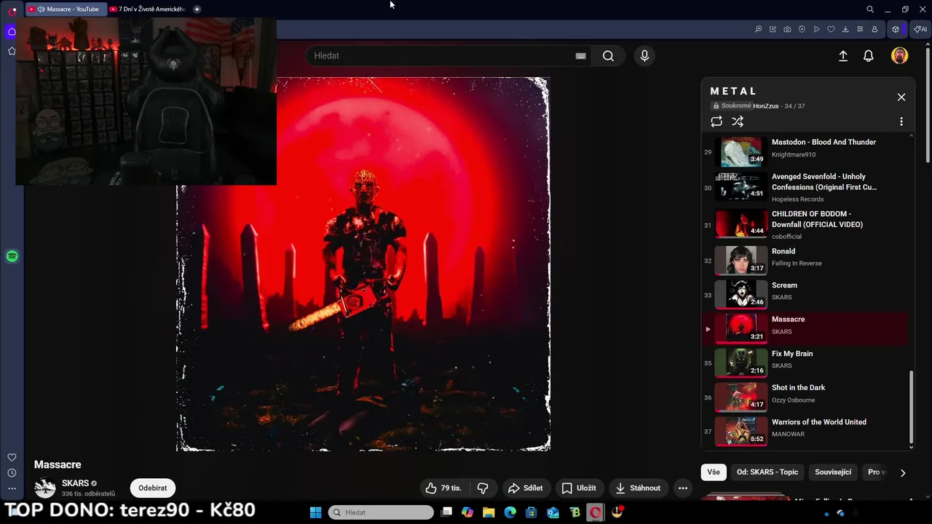932x524 pixels.
Task: Click the YouTube upload/create icon
Action: tap(843, 56)
